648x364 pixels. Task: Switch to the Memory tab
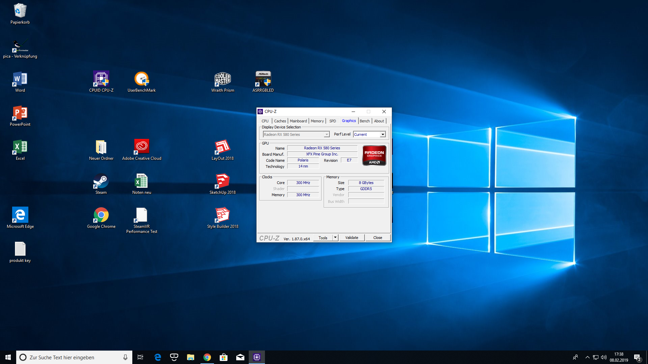[x=317, y=121]
